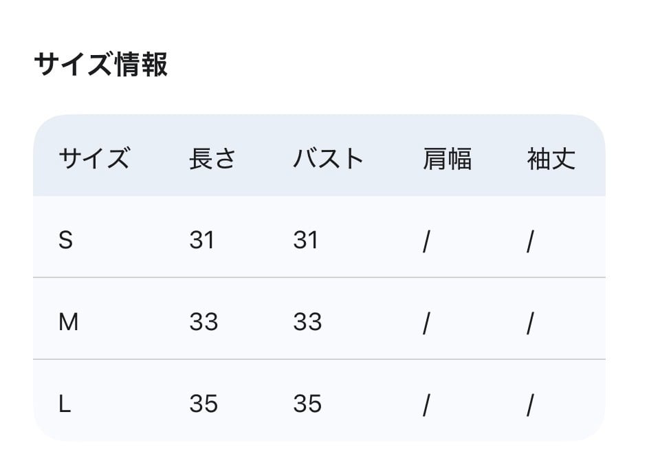
Task: Click the 長さ value 31 for size S
Action: (x=202, y=241)
